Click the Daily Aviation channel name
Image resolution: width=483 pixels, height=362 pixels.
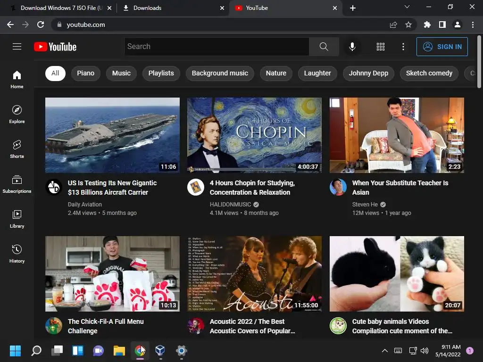85,205
